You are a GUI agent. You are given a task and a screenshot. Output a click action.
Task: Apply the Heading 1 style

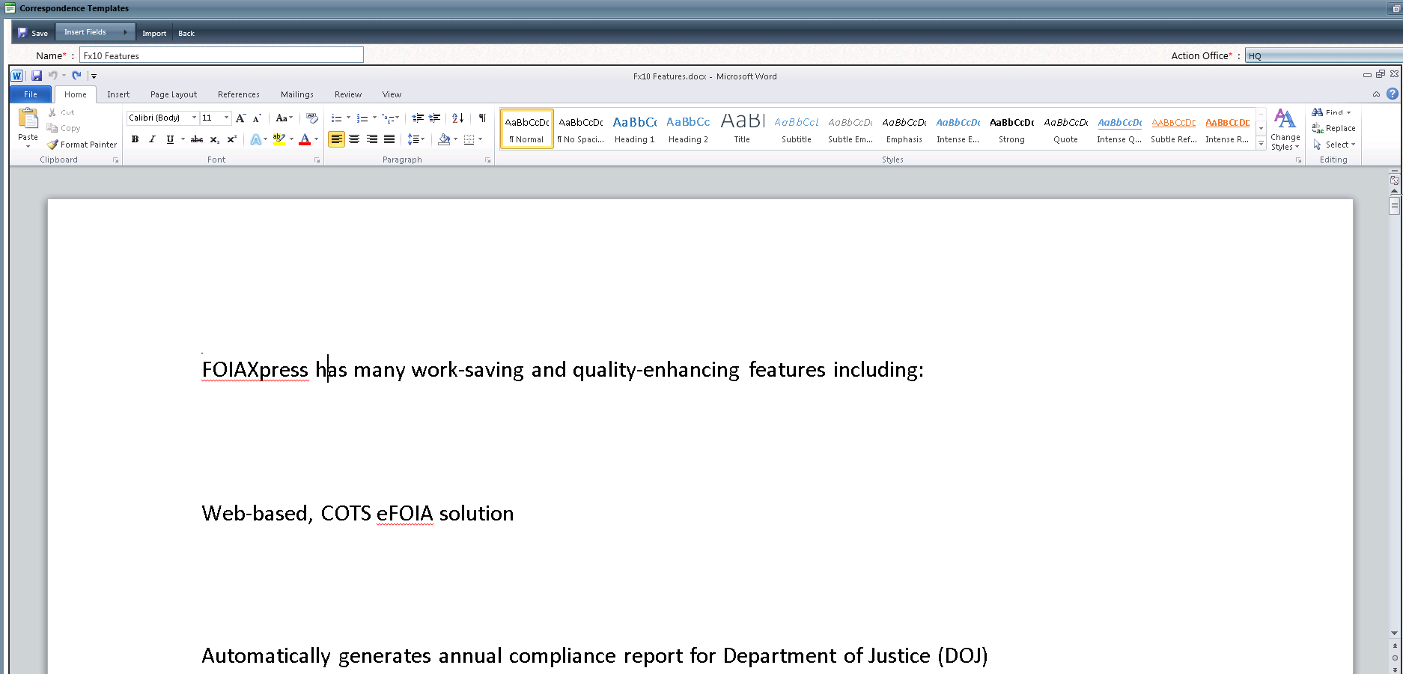(x=634, y=129)
